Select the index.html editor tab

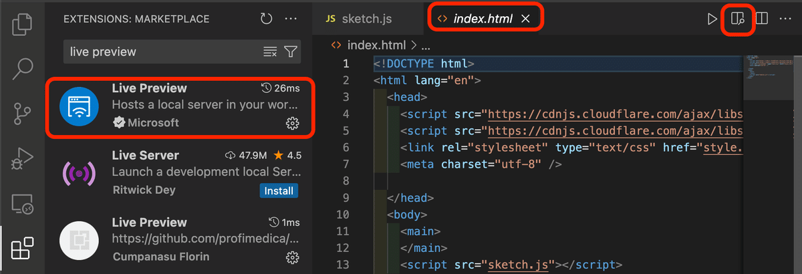point(483,19)
